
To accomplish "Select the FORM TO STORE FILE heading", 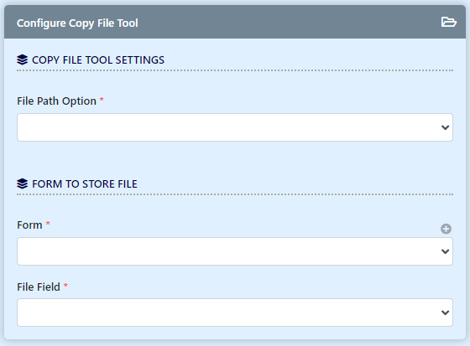I will (x=85, y=183).
